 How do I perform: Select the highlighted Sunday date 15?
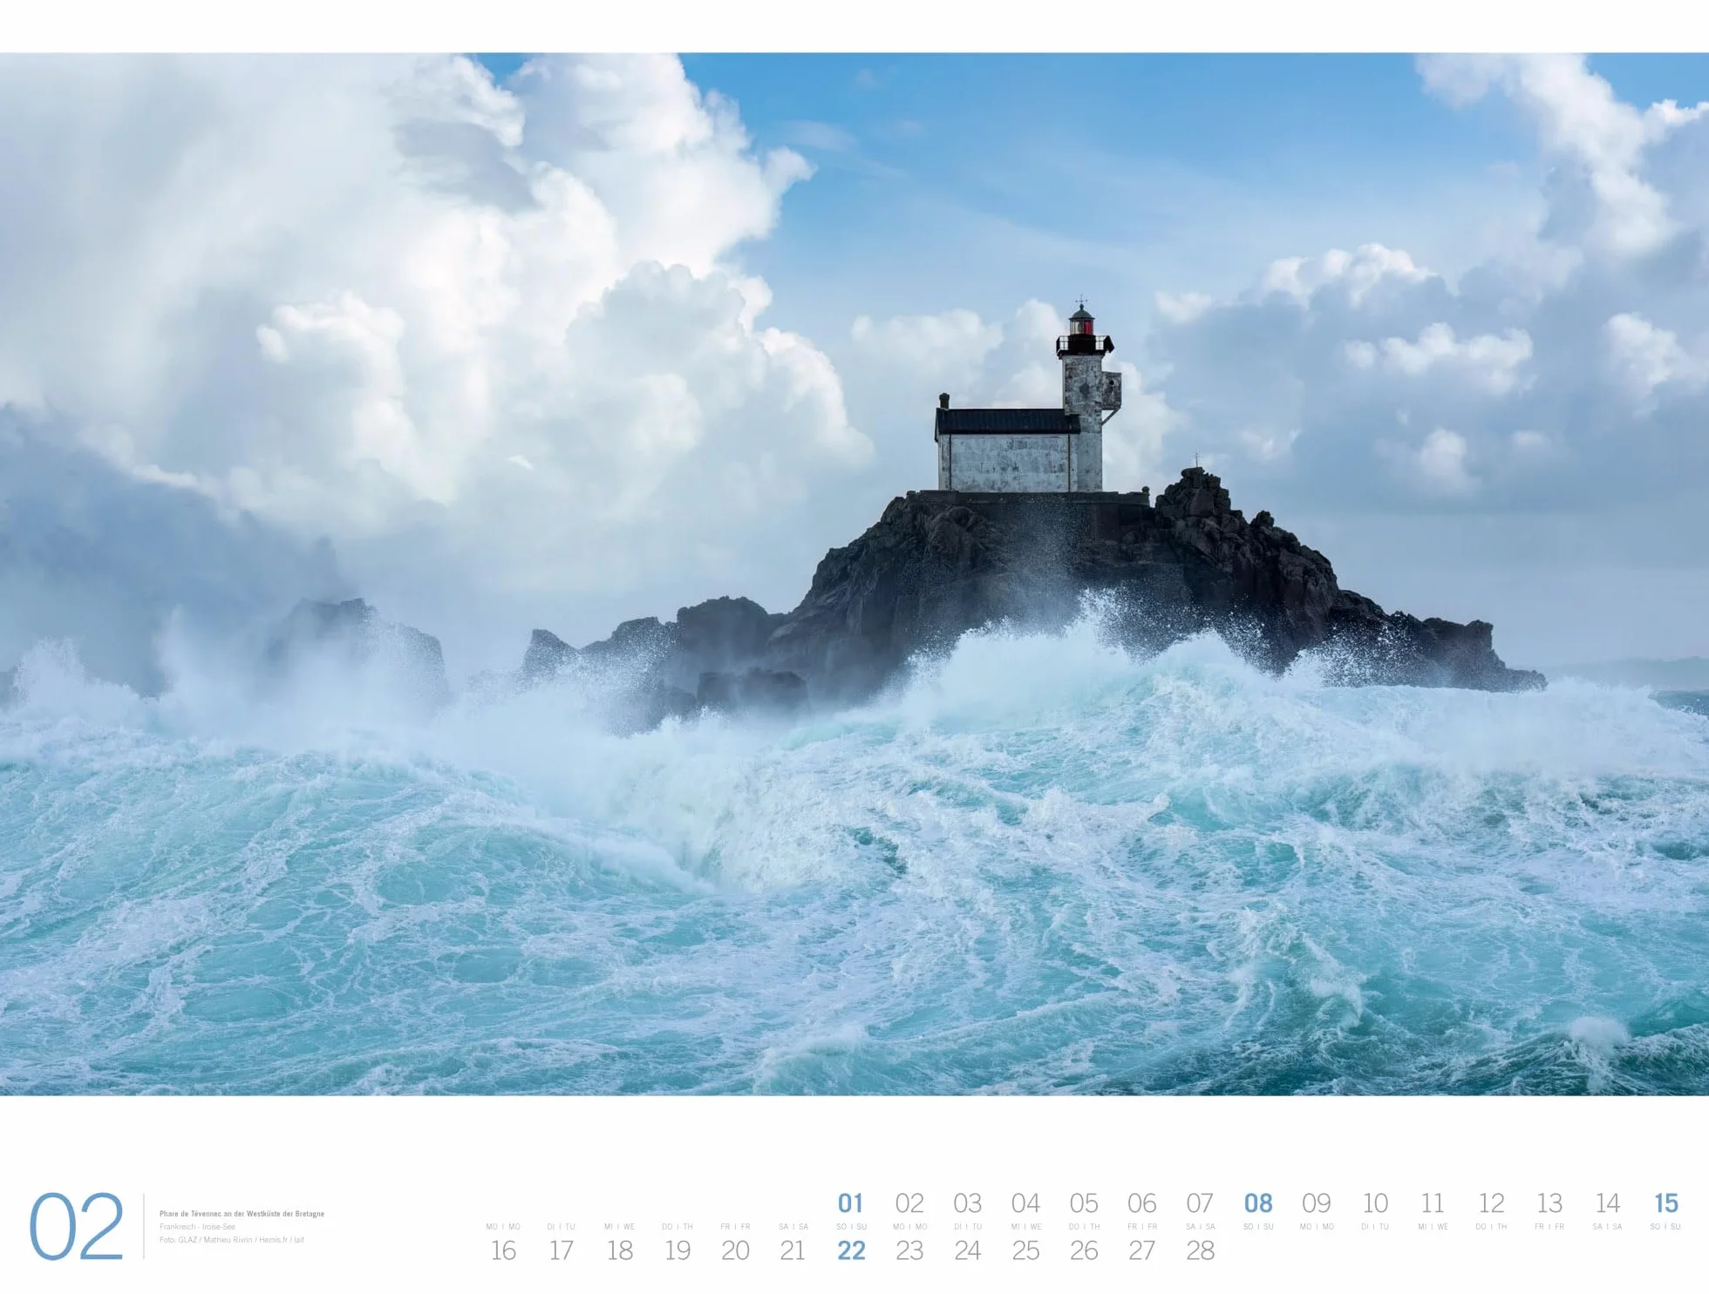(1666, 1203)
